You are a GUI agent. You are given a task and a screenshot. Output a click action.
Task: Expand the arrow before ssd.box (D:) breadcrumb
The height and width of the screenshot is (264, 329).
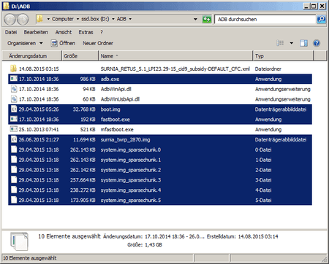click(77, 19)
